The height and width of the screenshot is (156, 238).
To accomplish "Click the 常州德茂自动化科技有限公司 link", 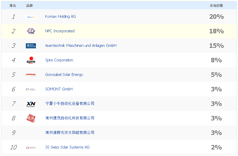I will 70,118.
